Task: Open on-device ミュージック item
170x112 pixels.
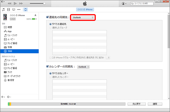Action: pyautogui.click(x=10, y=60)
